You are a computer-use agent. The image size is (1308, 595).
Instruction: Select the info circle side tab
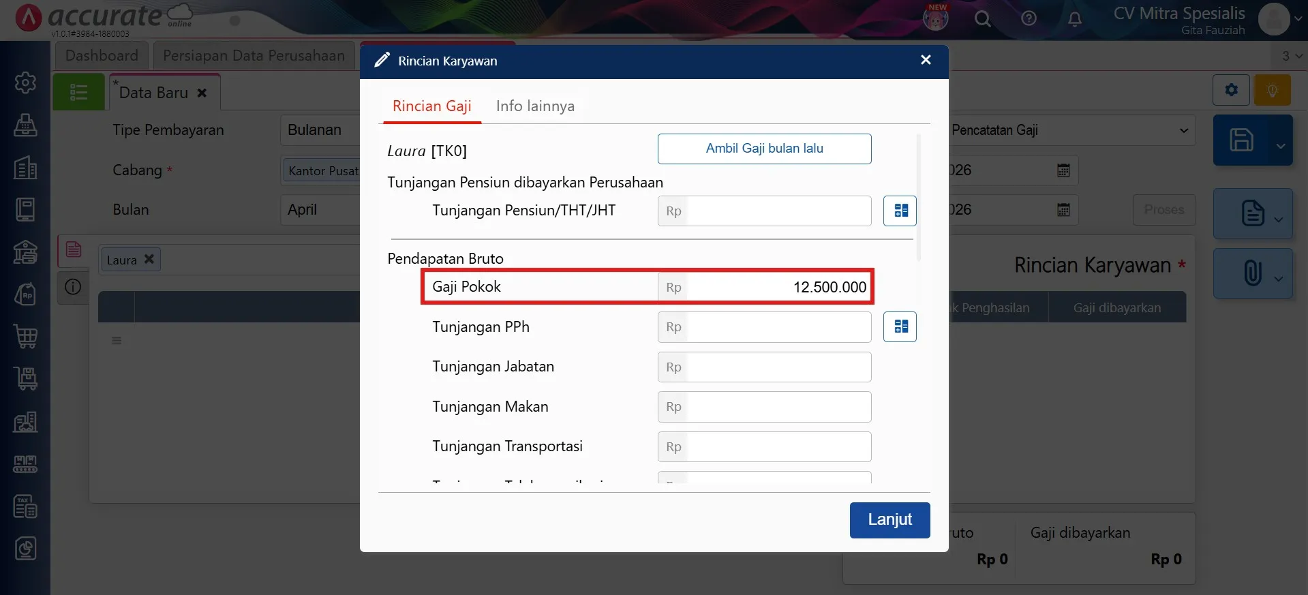click(73, 287)
